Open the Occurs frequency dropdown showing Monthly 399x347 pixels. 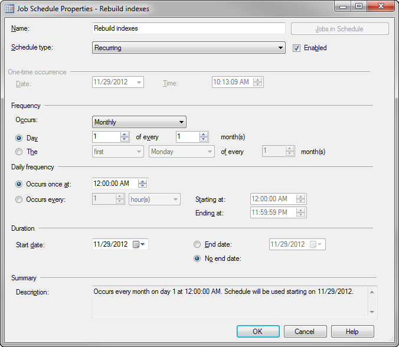(x=139, y=122)
